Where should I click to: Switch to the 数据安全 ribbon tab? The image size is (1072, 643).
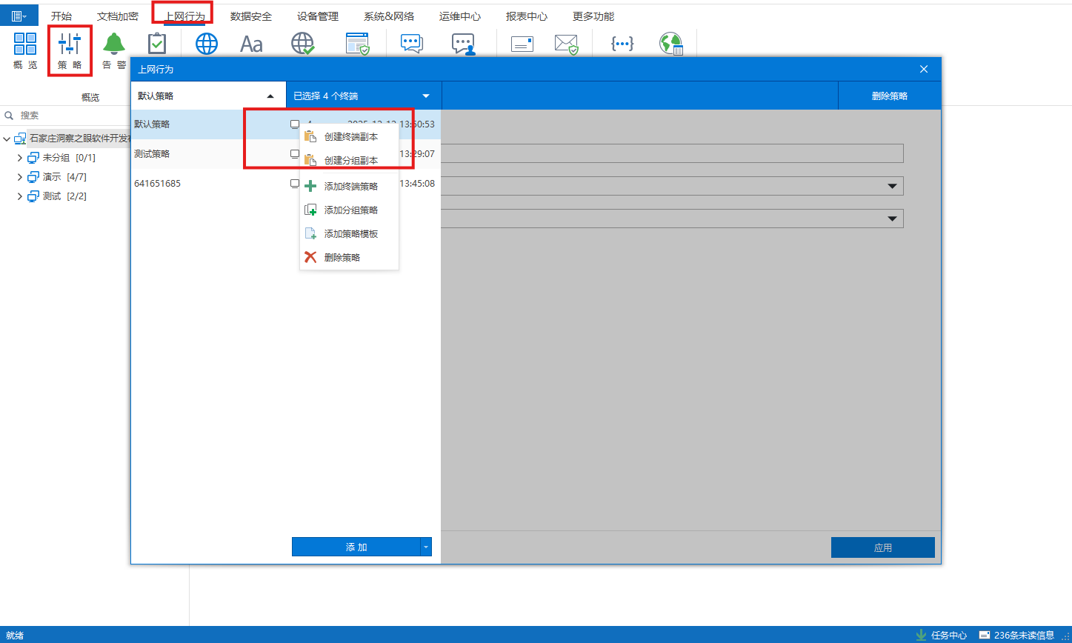250,16
